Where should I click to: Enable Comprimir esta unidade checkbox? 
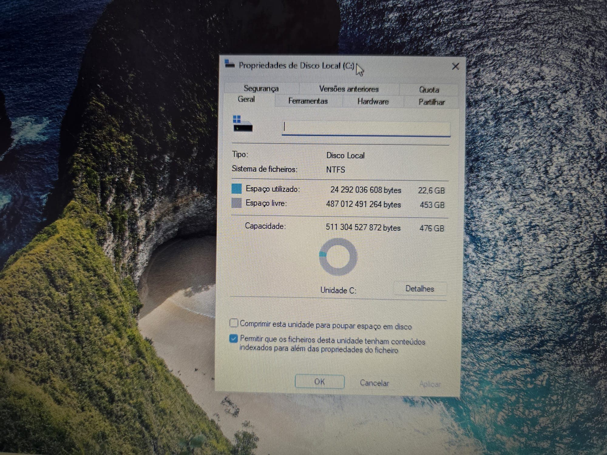tap(234, 323)
